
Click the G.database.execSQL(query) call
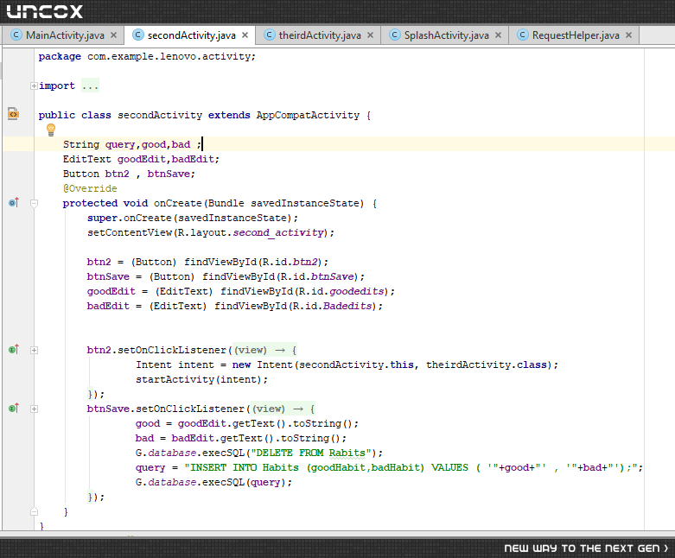pyautogui.click(x=213, y=482)
